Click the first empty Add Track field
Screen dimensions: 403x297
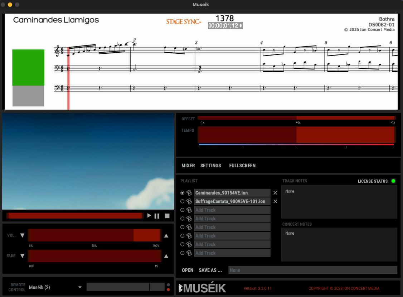[232, 210]
